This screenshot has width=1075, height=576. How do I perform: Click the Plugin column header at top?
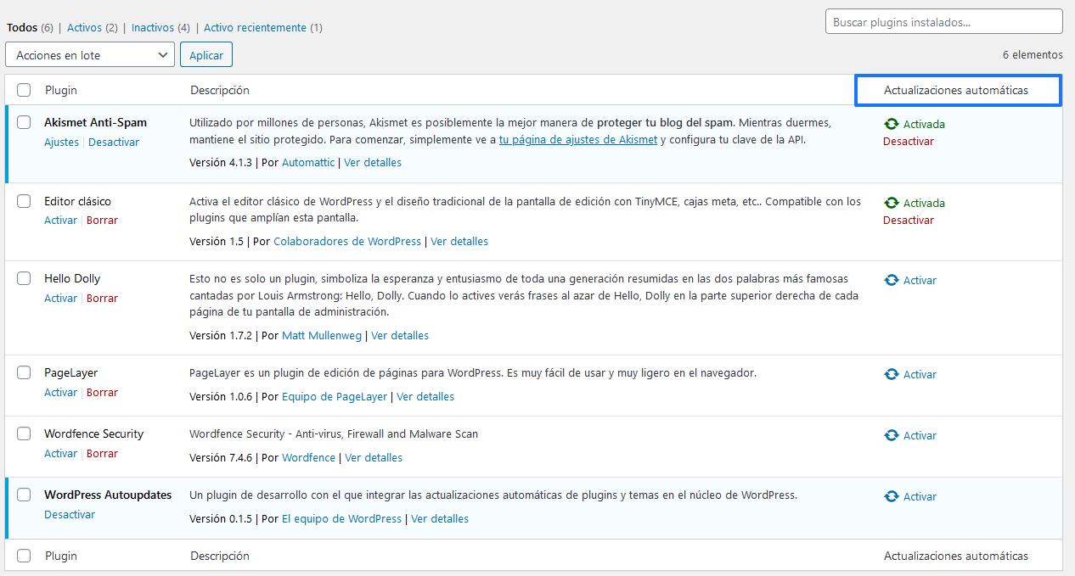61,90
